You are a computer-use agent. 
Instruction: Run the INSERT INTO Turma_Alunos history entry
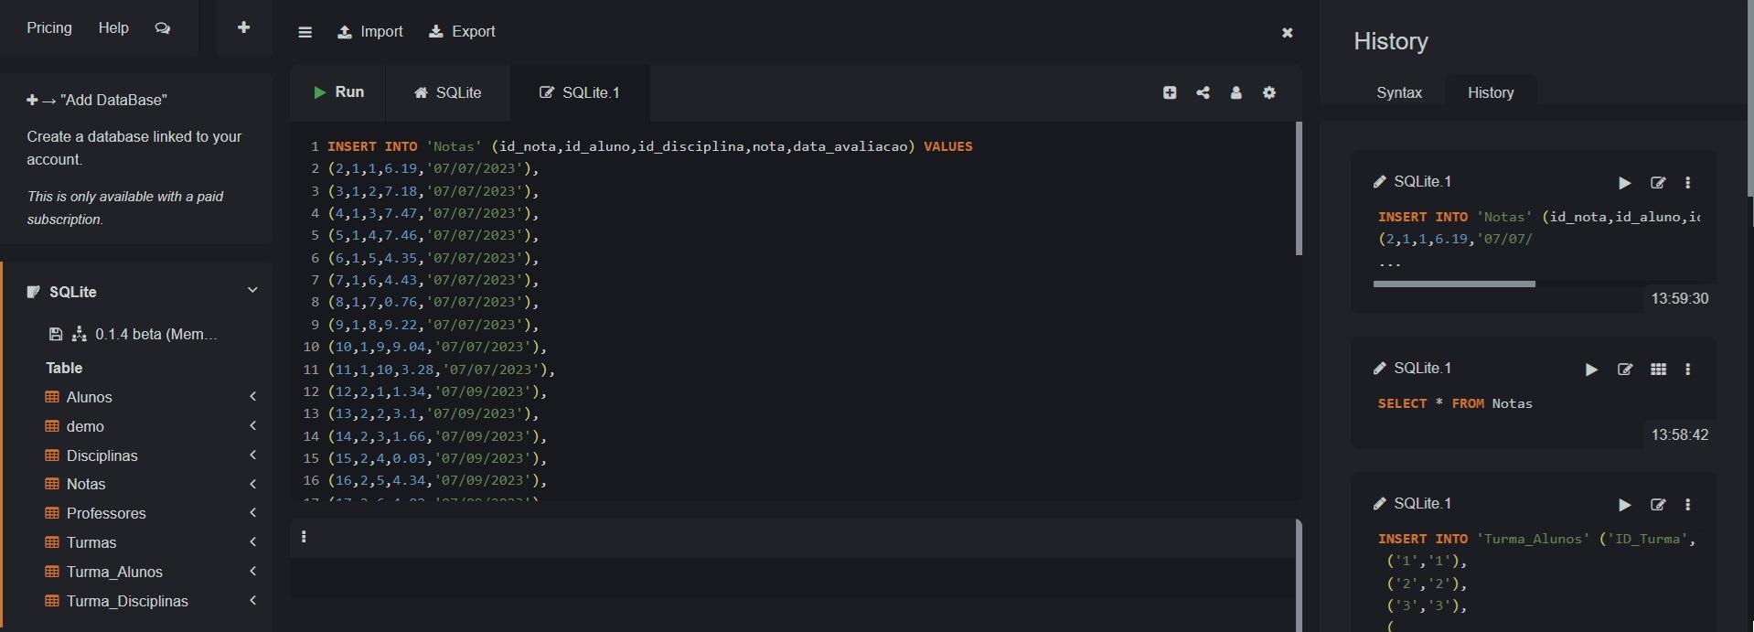click(1624, 505)
